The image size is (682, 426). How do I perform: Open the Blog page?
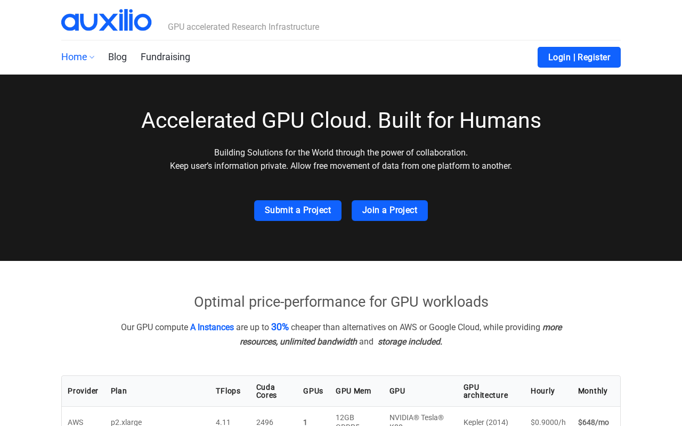click(x=117, y=57)
